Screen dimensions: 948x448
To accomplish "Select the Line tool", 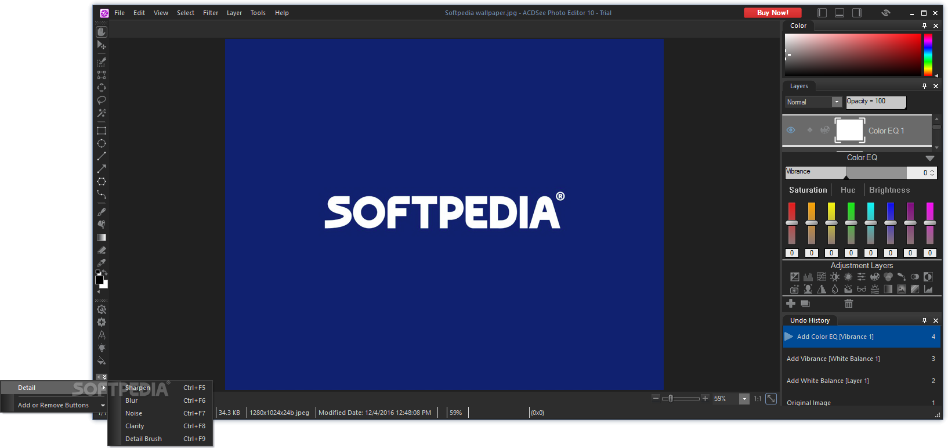I will pos(102,156).
